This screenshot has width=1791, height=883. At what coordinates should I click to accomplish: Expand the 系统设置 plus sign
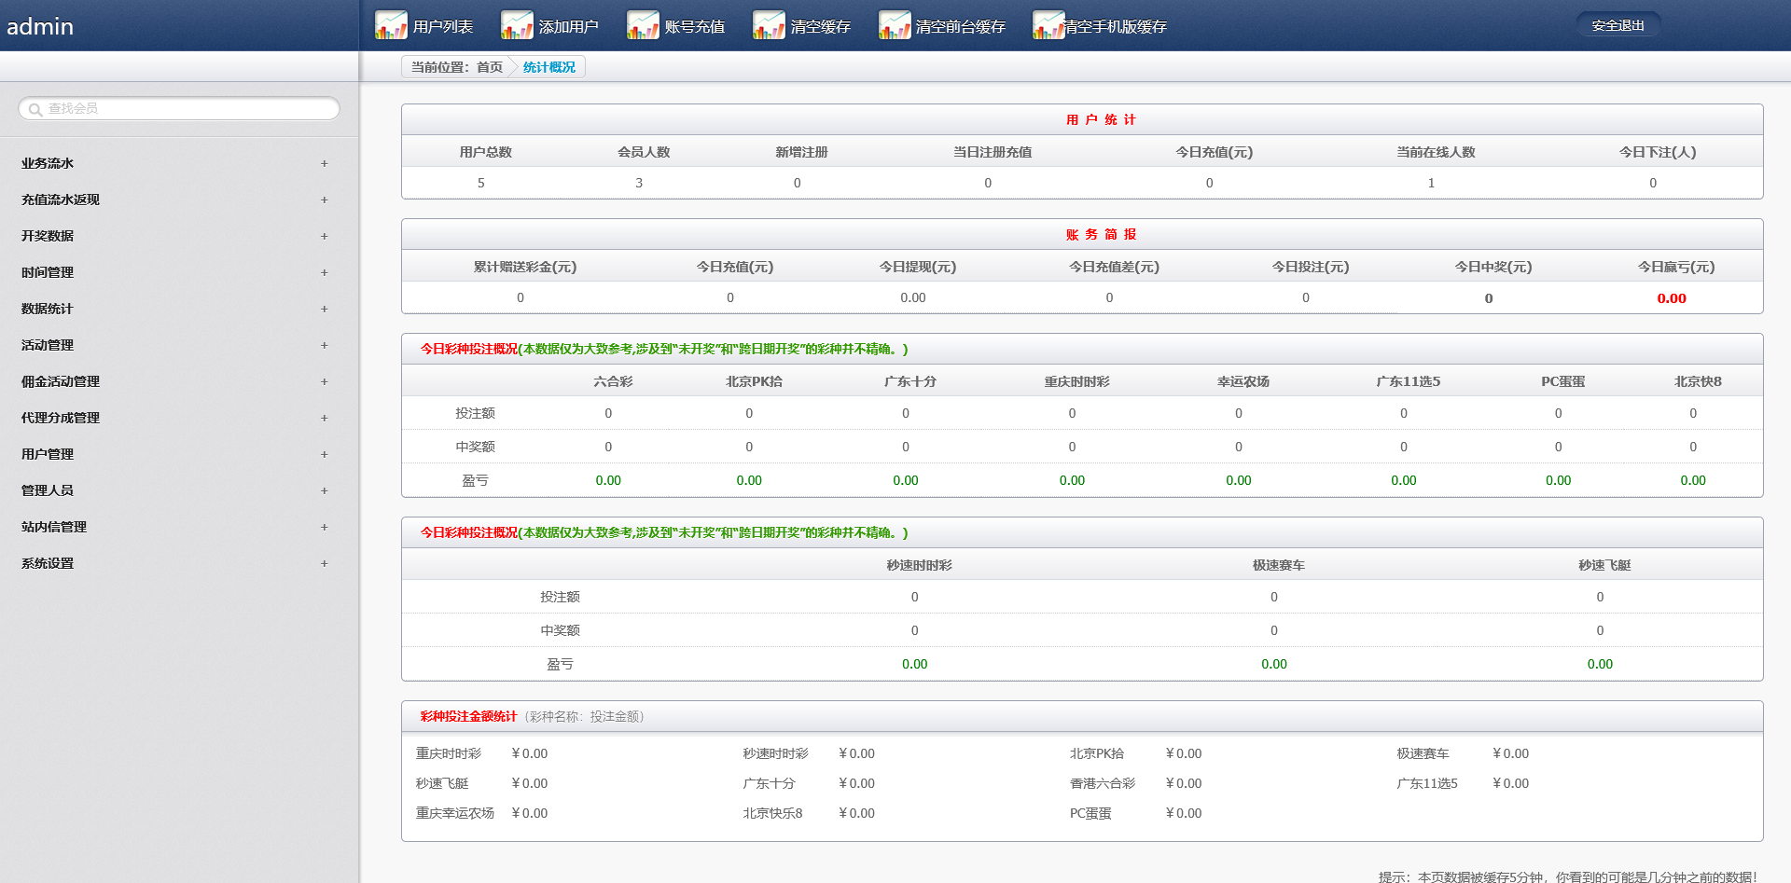(x=324, y=563)
